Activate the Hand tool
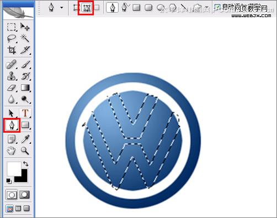277x218 pixels. (12, 150)
